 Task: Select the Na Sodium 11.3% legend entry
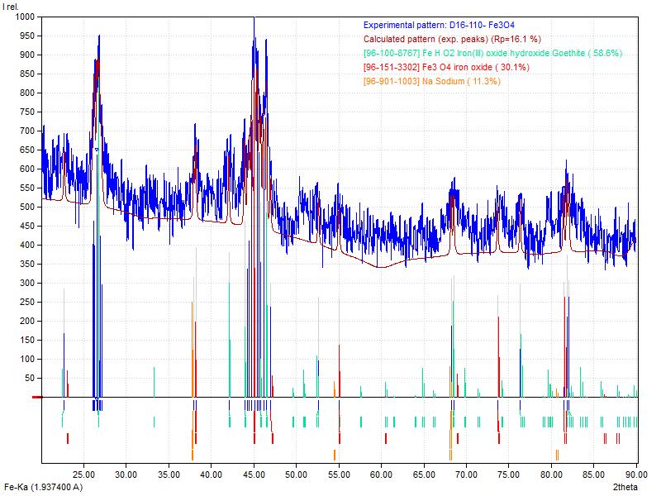pyautogui.click(x=432, y=81)
